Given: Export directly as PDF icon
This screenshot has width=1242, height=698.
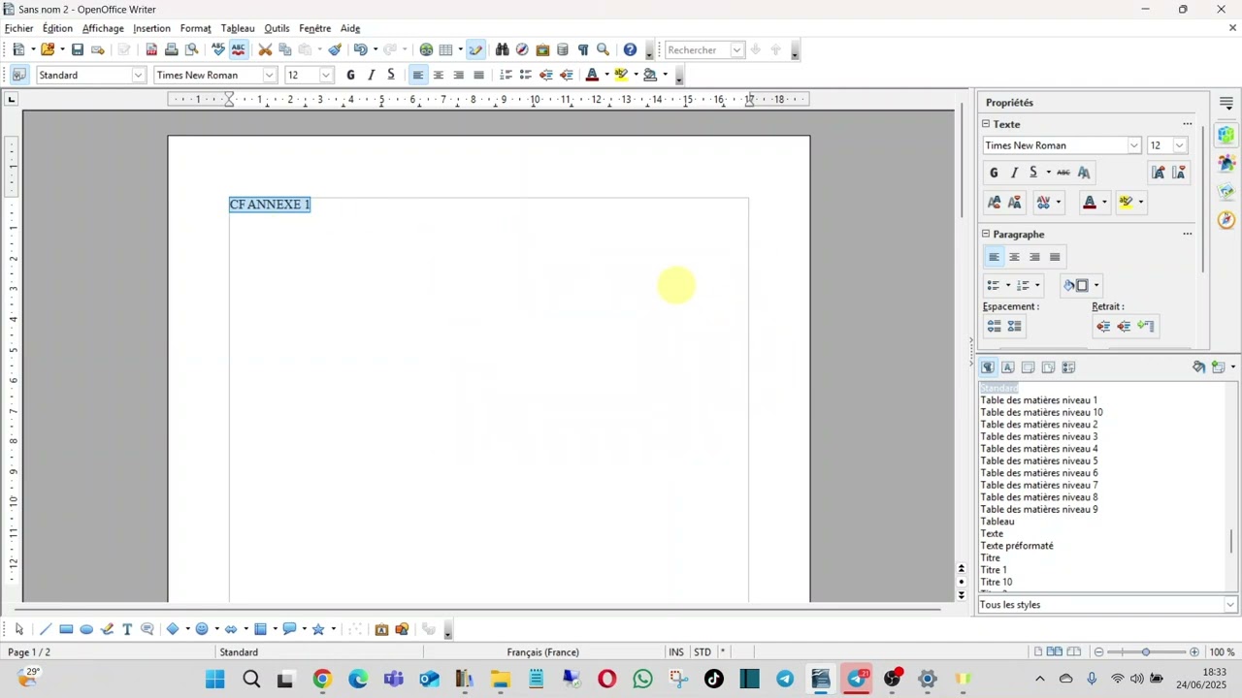Looking at the screenshot, I should coord(151,49).
